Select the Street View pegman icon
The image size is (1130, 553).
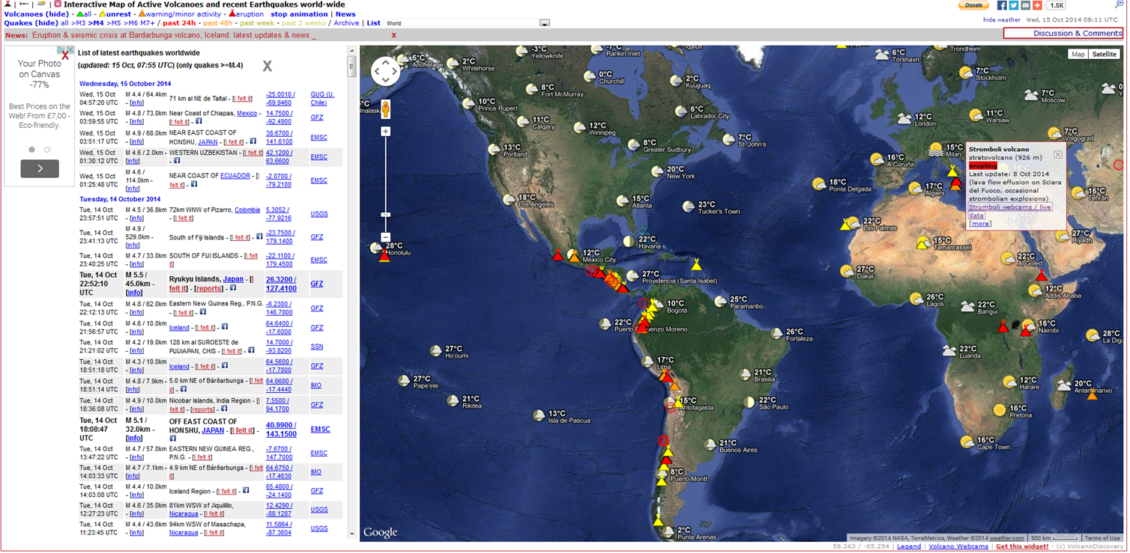click(x=386, y=109)
